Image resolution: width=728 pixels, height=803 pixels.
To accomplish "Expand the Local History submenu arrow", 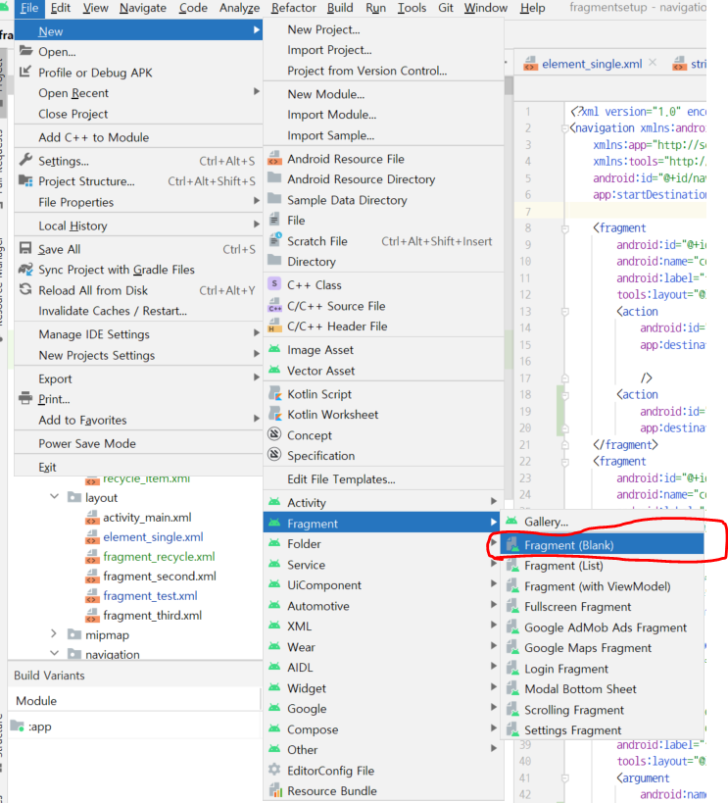I will [x=257, y=225].
